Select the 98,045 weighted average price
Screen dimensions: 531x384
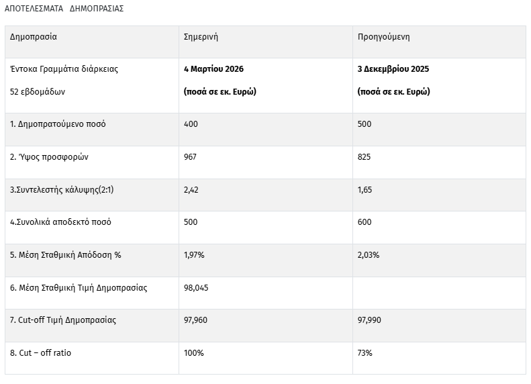point(196,288)
